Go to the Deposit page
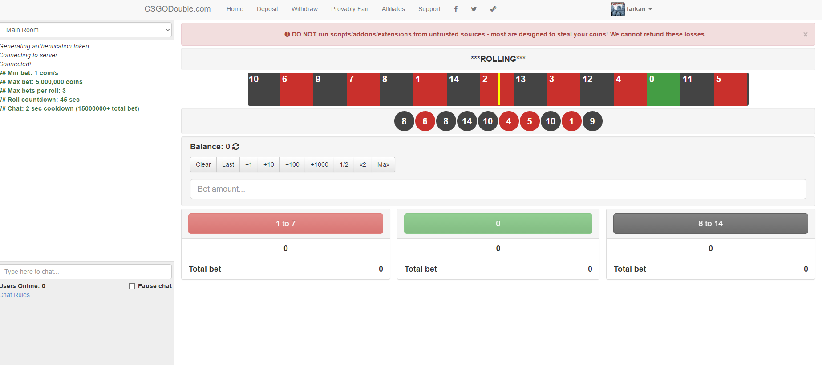 coord(267,9)
